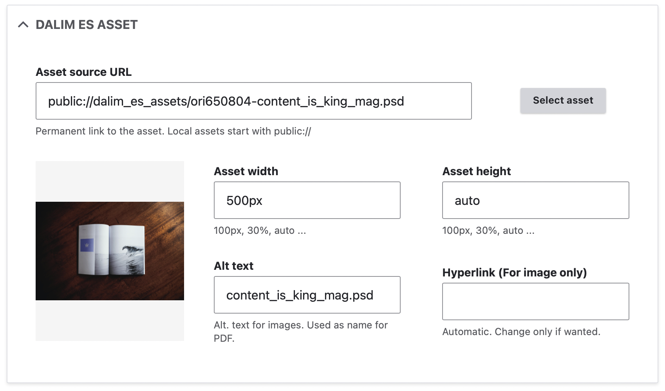Click the hint text under Asset height
Screen dimensions: 665x391
coord(488,230)
